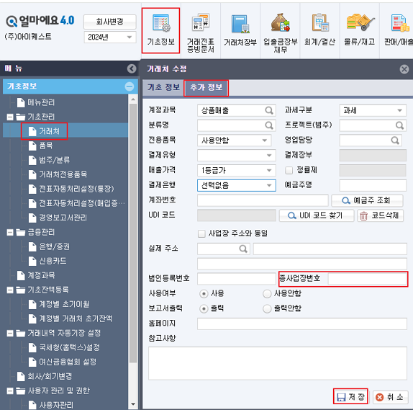Click the 얼마에요 4.0 logo
The width and height of the screenshot is (413, 410).
[x=40, y=21]
